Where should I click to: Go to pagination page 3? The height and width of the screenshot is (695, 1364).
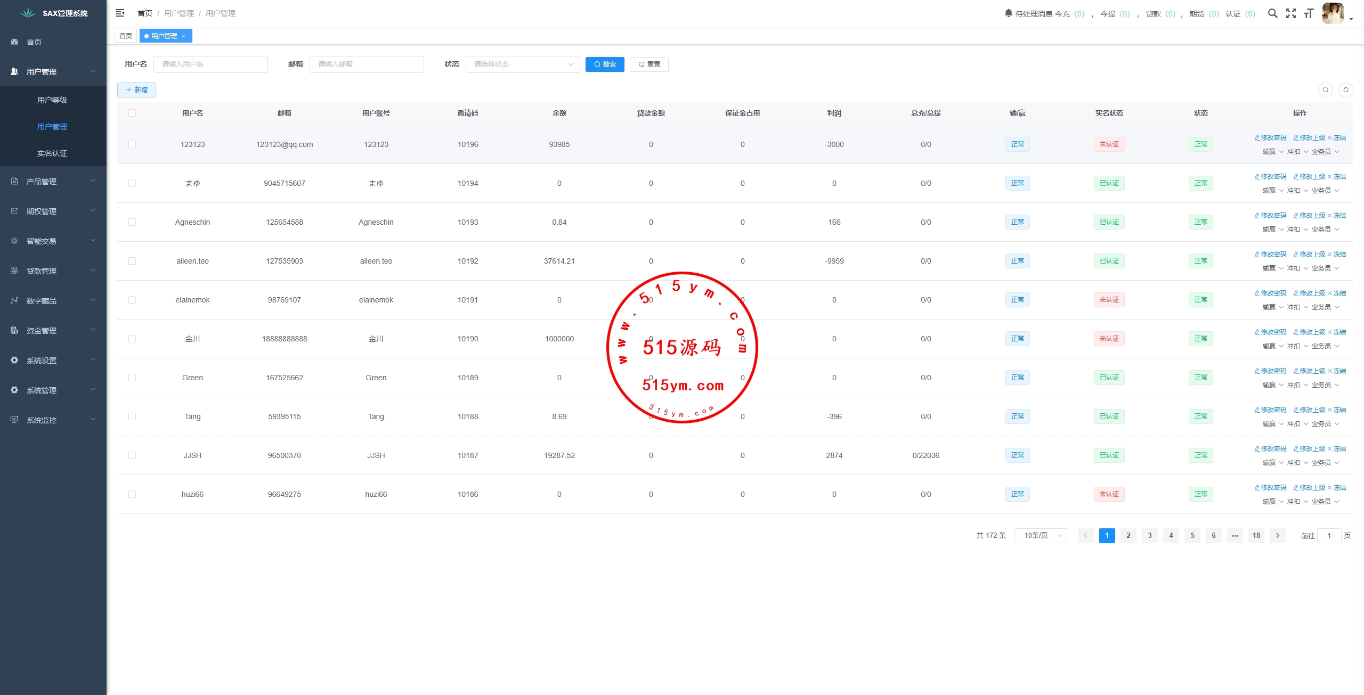pyautogui.click(x=1149, y=536)
